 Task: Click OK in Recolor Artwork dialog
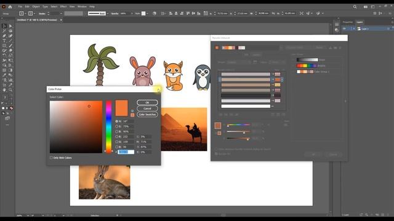click(x=313, y=154)
